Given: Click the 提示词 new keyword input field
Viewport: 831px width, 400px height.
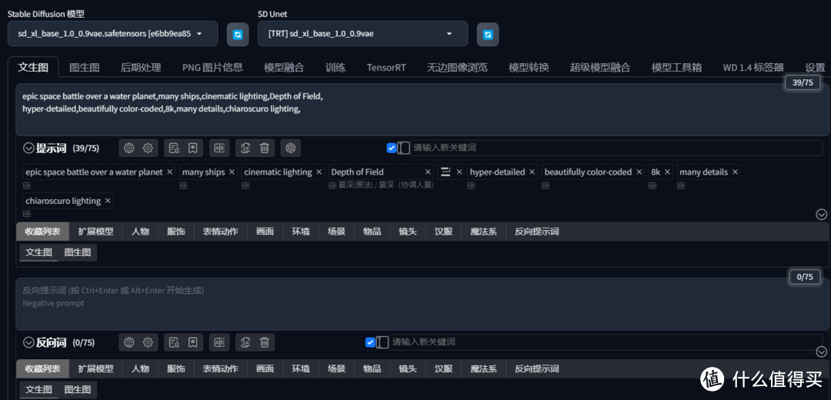Looking at the screenshot, I should pyautogui.click(x=617, y=148).
